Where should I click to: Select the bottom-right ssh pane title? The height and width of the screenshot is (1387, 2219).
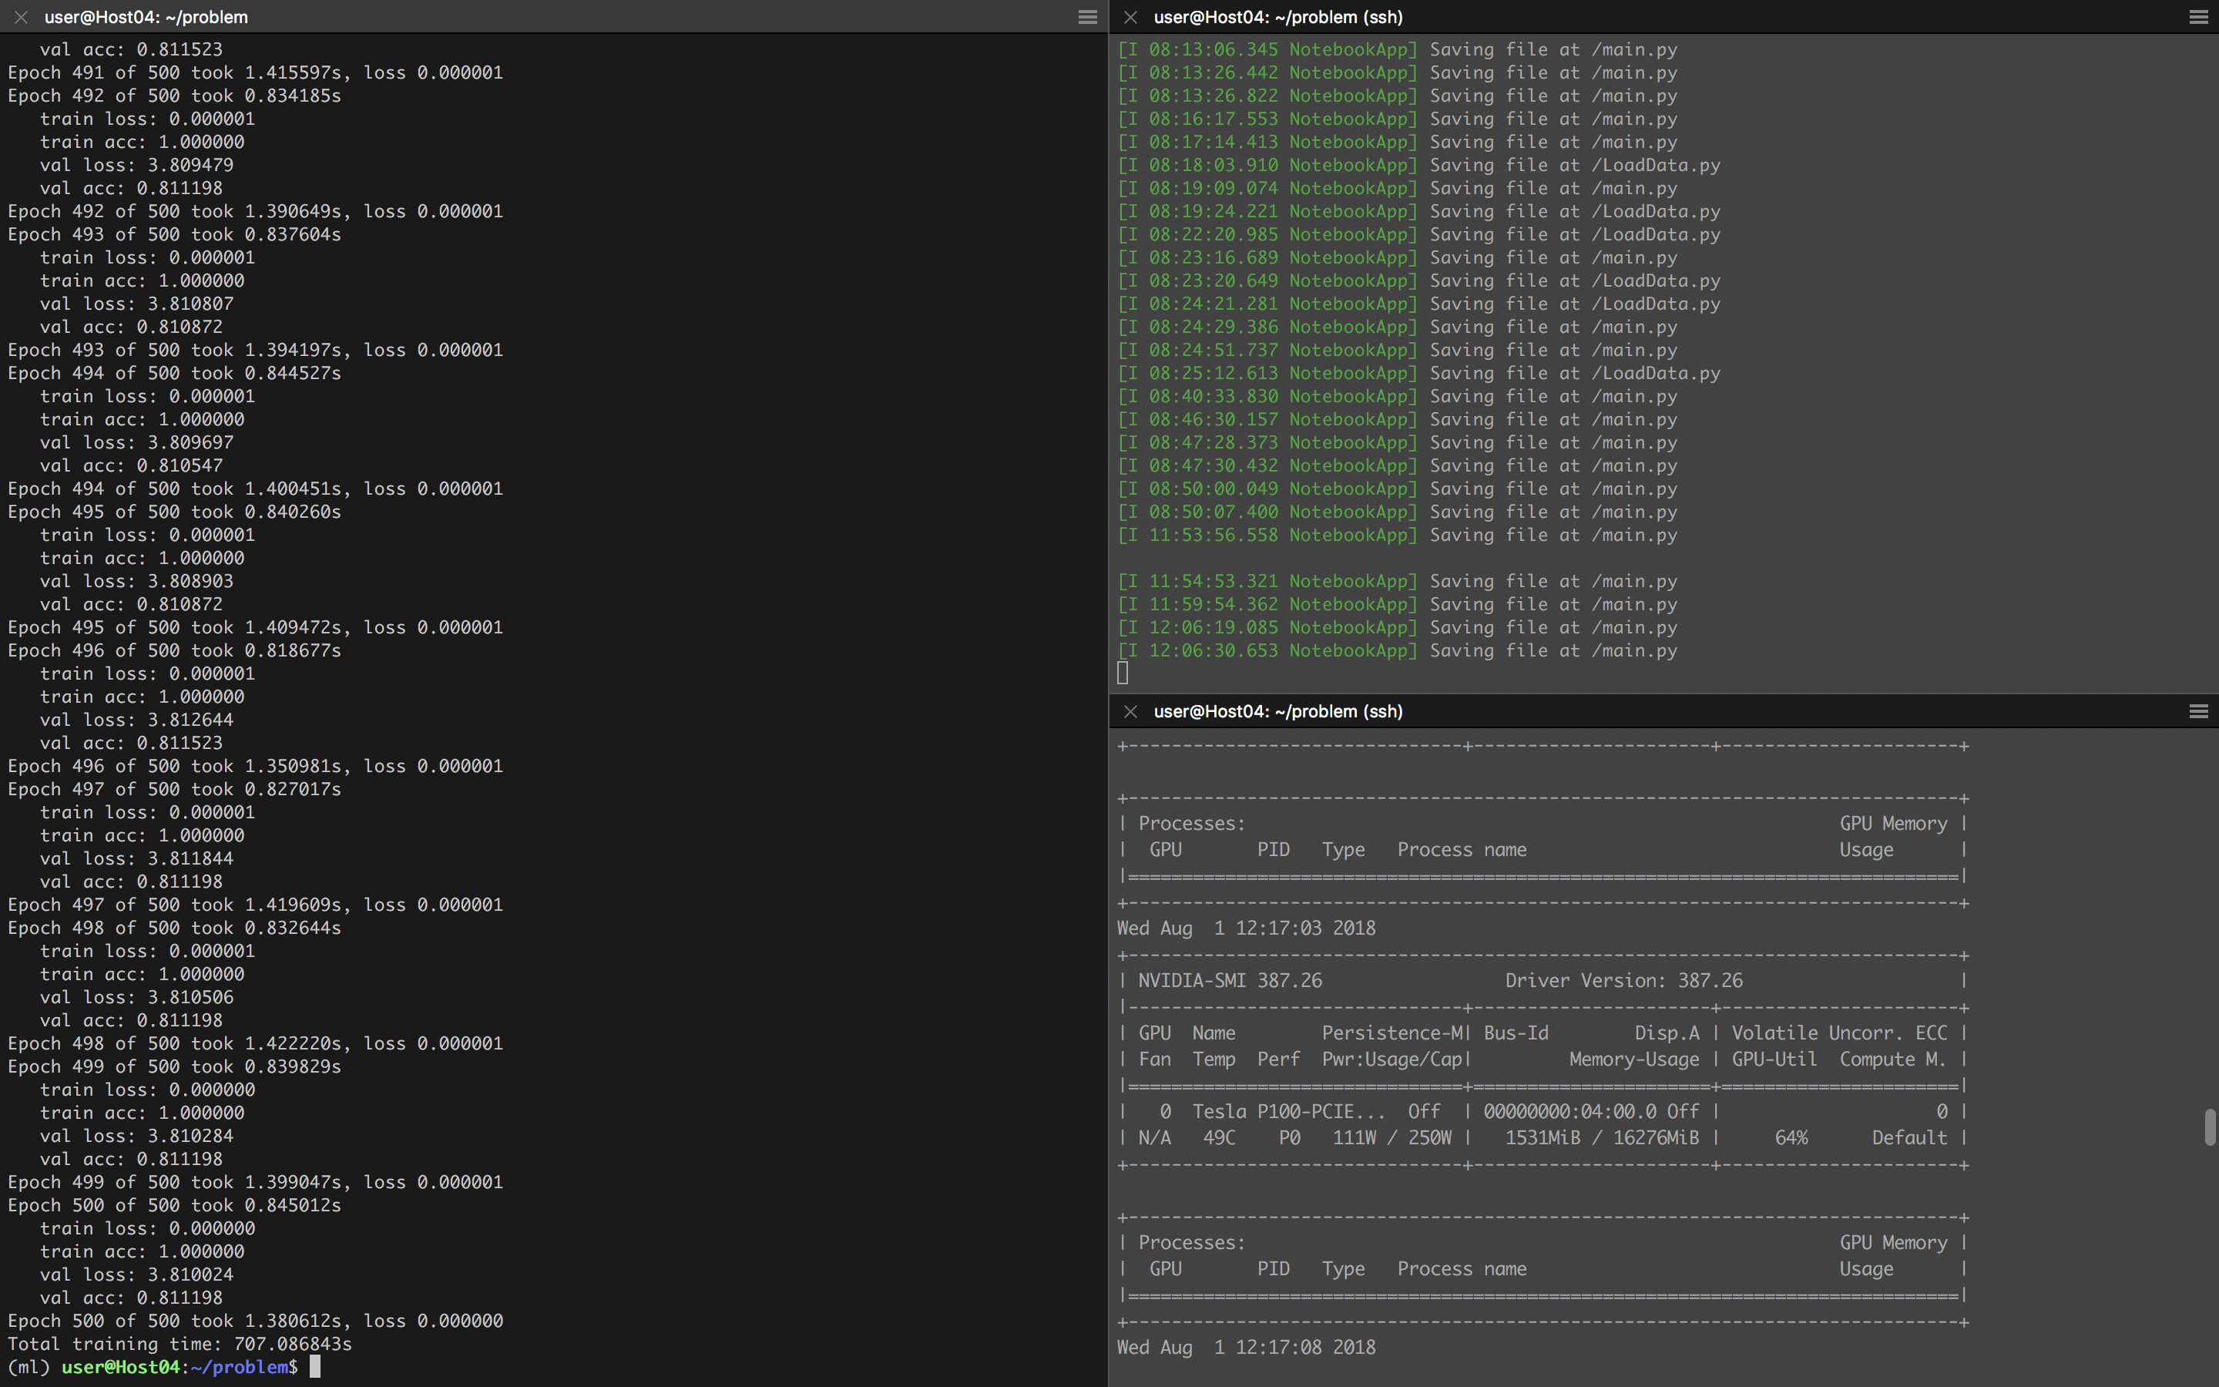tap(1277, 711)
